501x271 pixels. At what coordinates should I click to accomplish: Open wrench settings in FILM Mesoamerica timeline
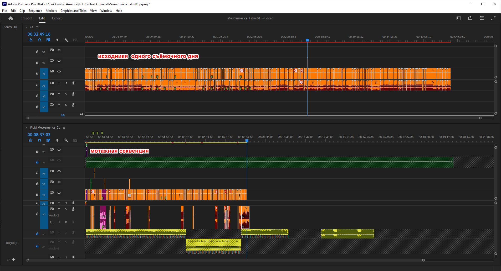tap(66, 140)
